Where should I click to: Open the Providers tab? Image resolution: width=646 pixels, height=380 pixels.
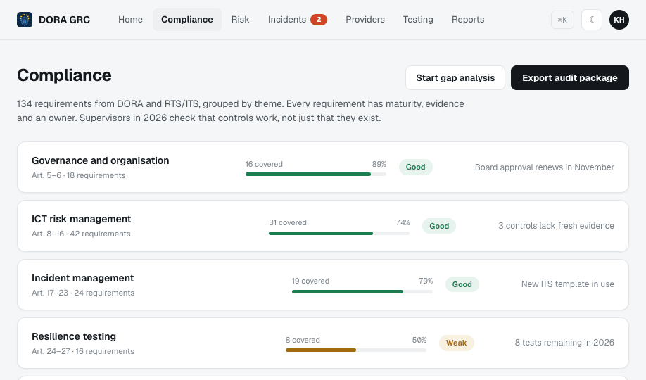click(365, 20)
